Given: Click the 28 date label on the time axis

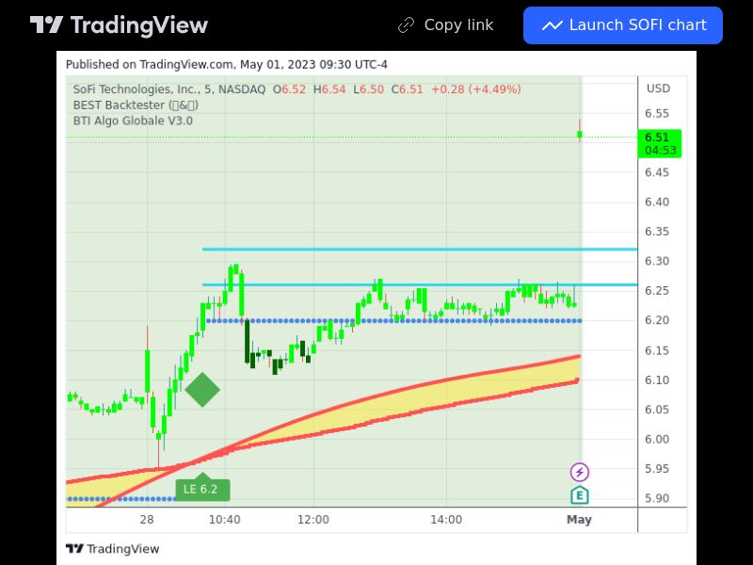Looking at the screenshot, I should 147,520.
